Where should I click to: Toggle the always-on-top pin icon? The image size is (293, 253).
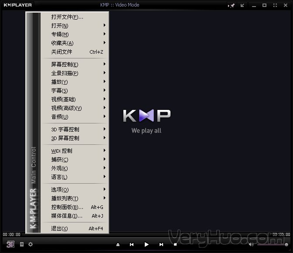232,5
